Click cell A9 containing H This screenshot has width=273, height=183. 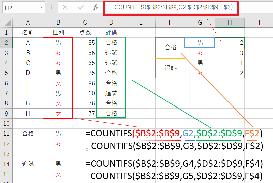pyautogui.click(x=28, y=113)
